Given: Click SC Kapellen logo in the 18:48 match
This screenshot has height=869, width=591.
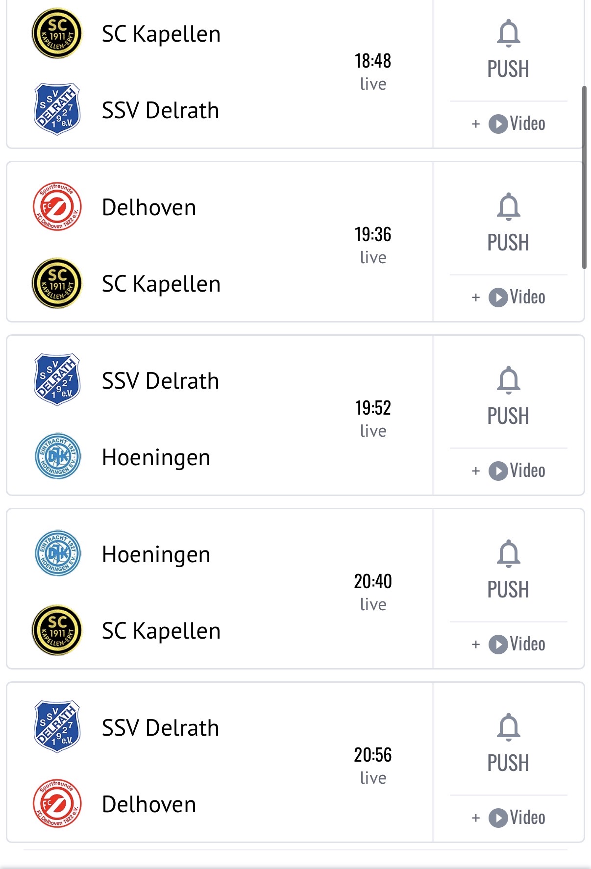Looking at the screenshot, I should pos(57,34).
